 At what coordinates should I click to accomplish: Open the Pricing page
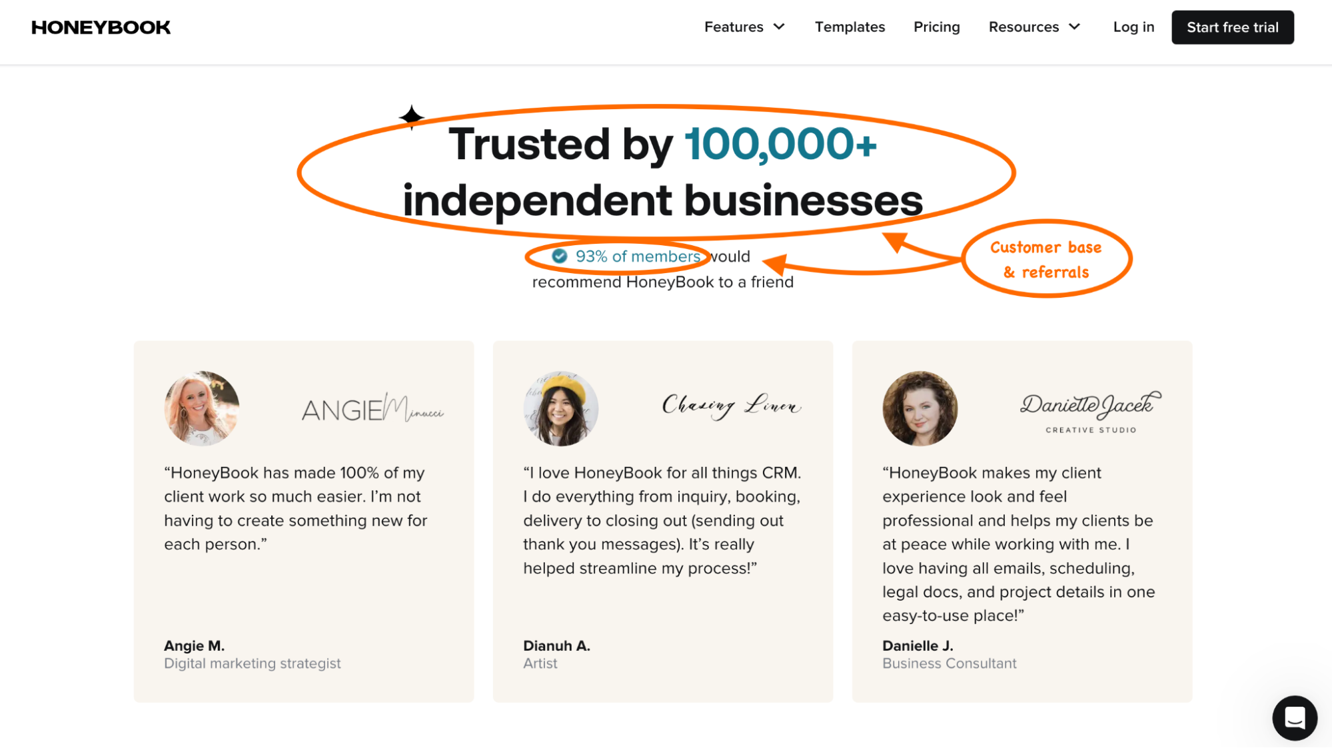click(x=936, y=27)
